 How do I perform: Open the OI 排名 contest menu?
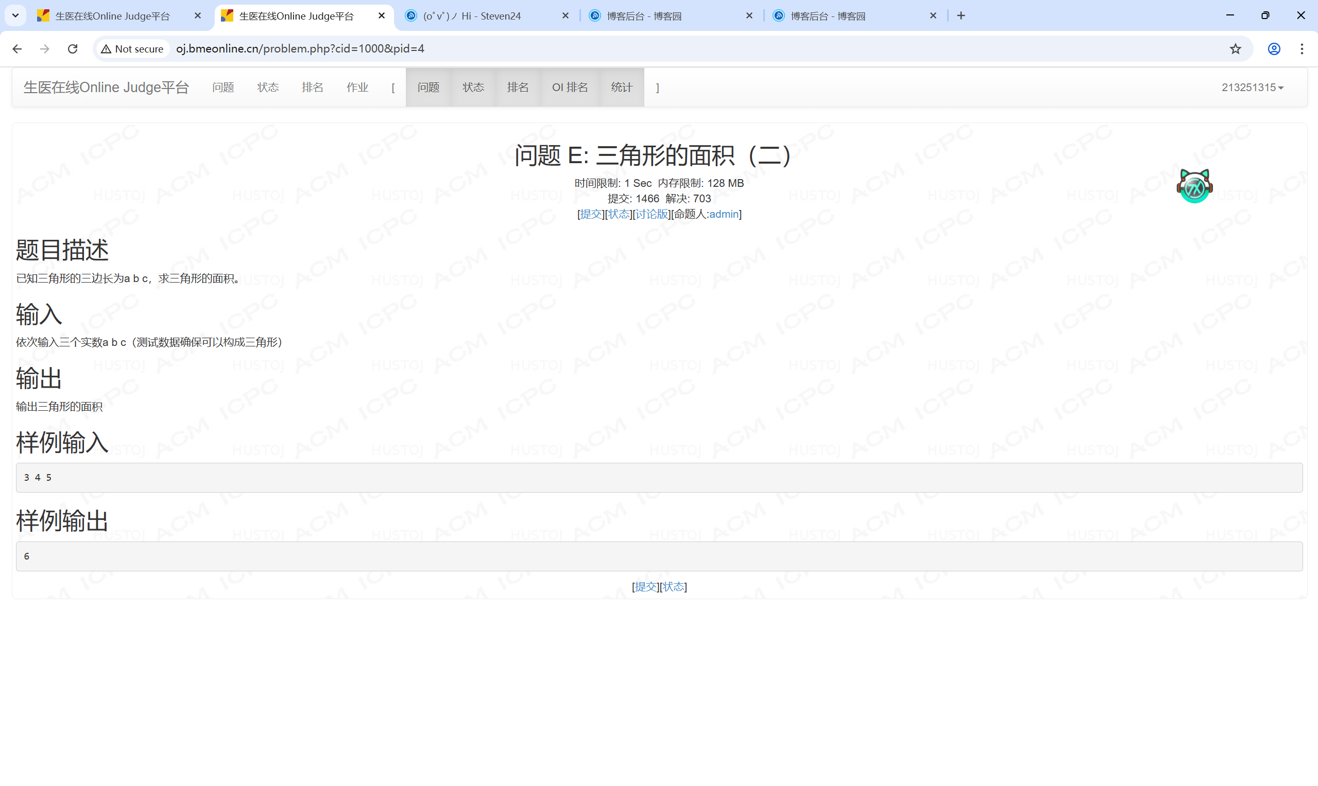(x=570, y=88)
